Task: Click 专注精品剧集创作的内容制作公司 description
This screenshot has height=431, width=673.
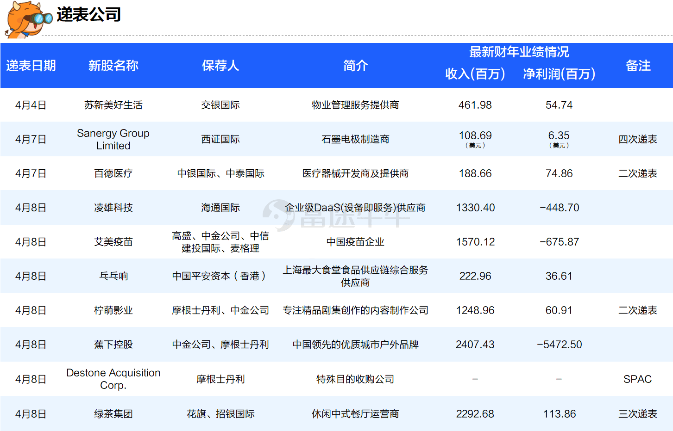Action: click(355, 310)
